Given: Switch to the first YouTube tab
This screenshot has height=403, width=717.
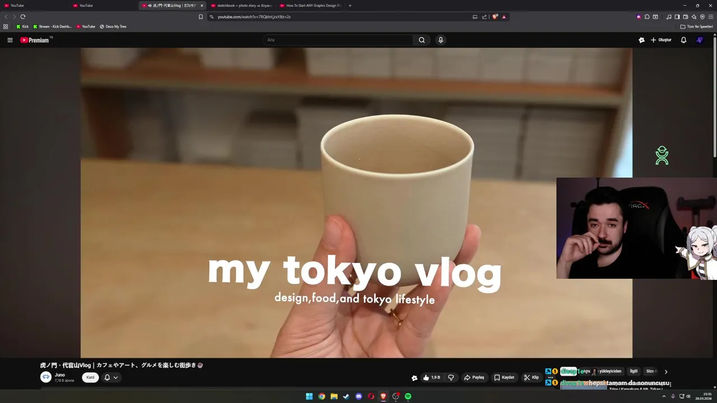Looking at the screenshot, I should 34,6.
